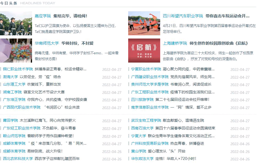263x165 pixels.
Task: Open article 书香润心灵，阅读促成长
Action: coord(191,84)
